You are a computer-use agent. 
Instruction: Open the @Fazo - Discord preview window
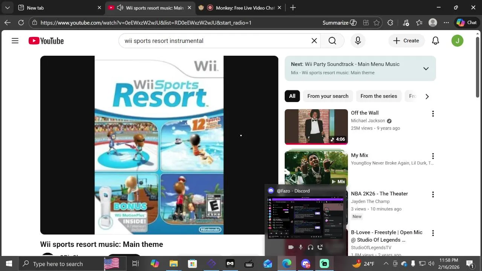coord(305,217)
